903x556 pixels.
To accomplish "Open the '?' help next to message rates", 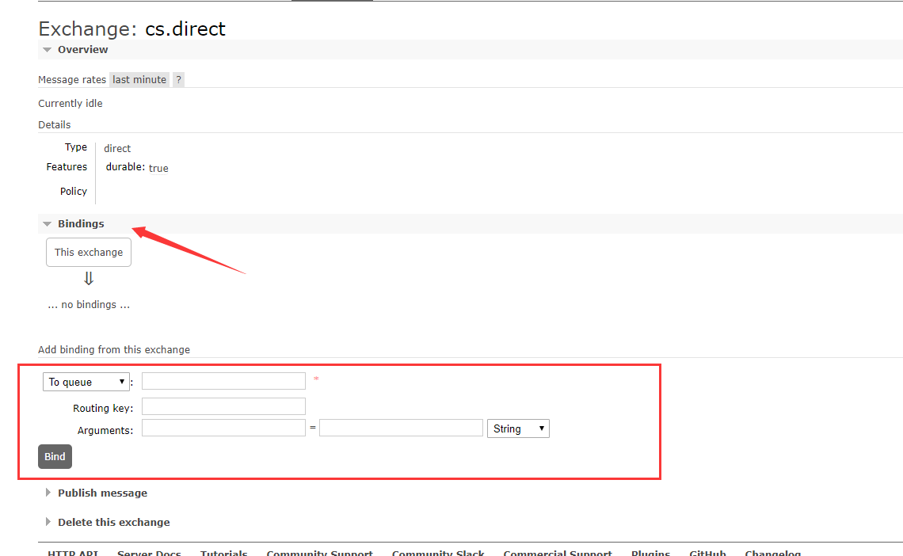I will click(x=178, y=80).
